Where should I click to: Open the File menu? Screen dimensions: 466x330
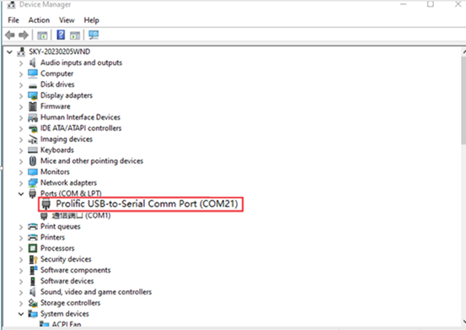coord(13,20)
